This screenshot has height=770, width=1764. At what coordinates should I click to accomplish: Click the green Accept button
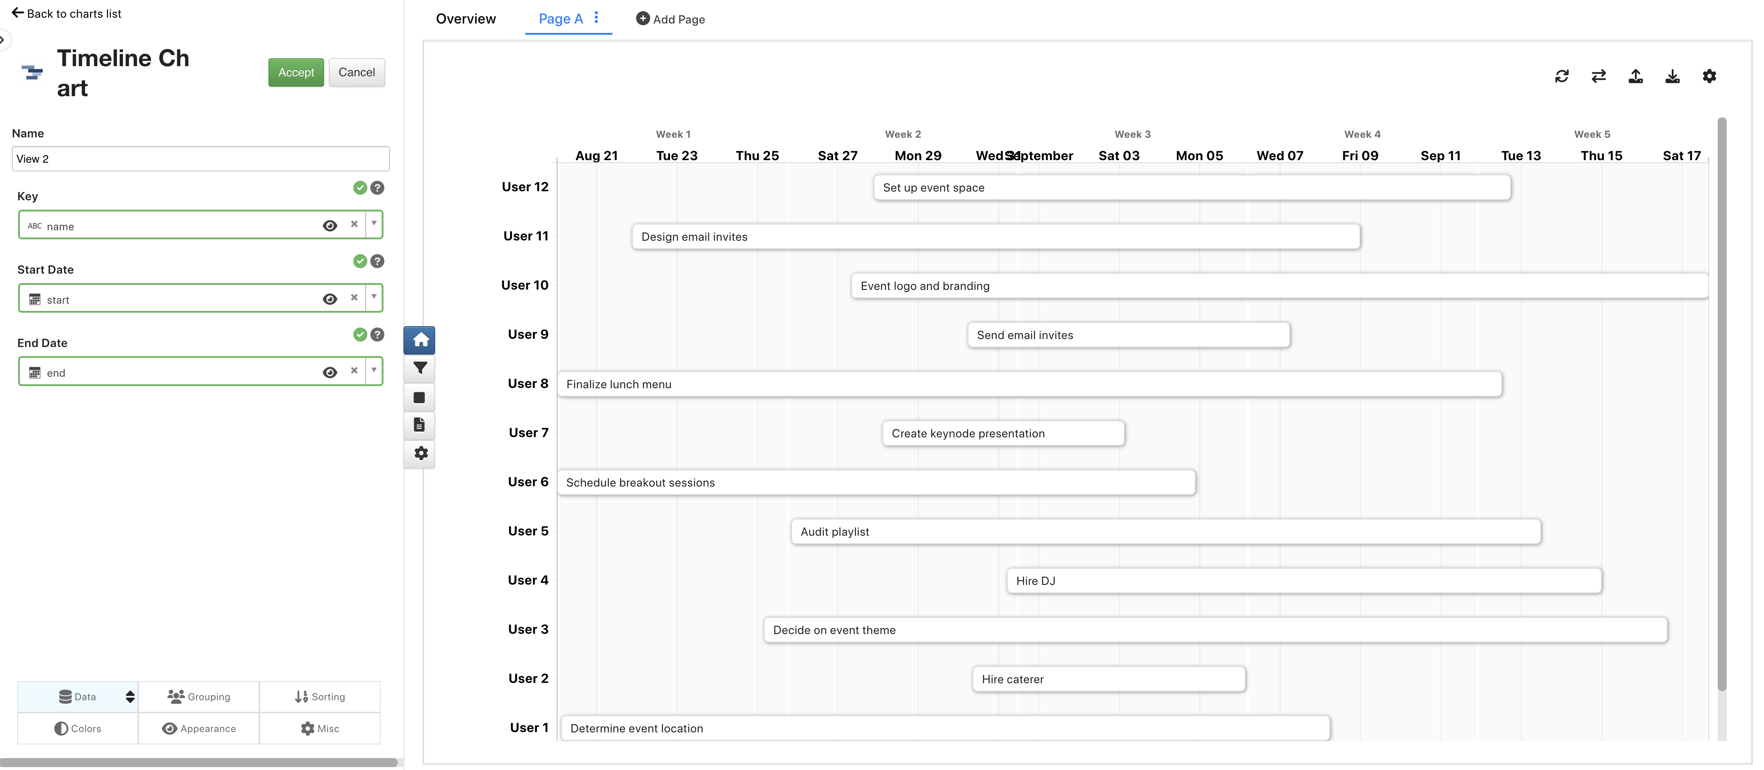(296, 73)
